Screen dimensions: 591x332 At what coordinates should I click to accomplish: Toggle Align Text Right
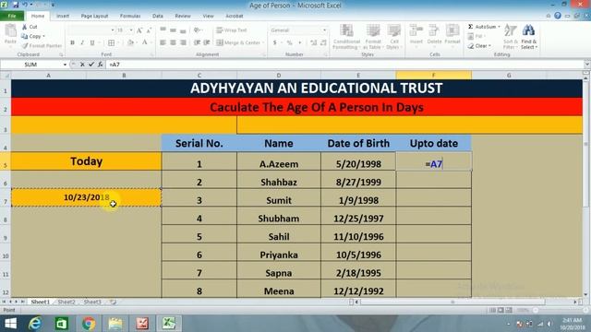point(183,43)
